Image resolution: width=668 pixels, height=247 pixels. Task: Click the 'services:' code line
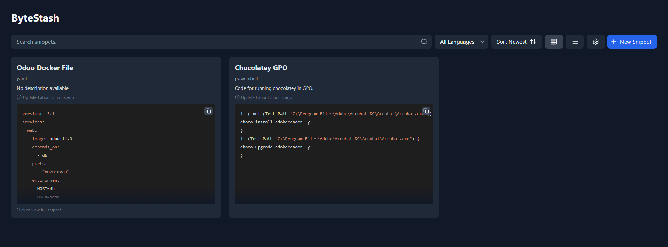[x=33, y=122]
